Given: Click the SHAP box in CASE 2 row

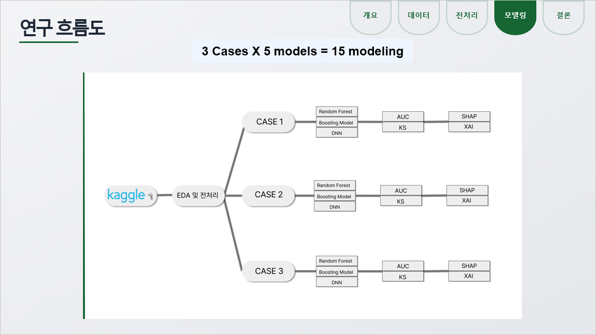Looking at the screenshot, I should [467, 190].
